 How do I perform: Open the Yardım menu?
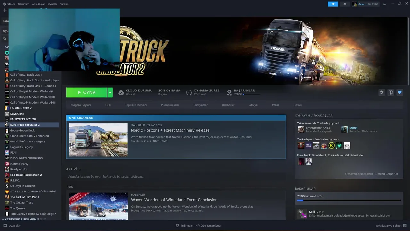point(64,4)
